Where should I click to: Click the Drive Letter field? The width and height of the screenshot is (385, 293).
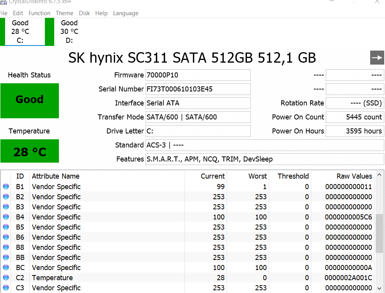click(x=198, y=131)
